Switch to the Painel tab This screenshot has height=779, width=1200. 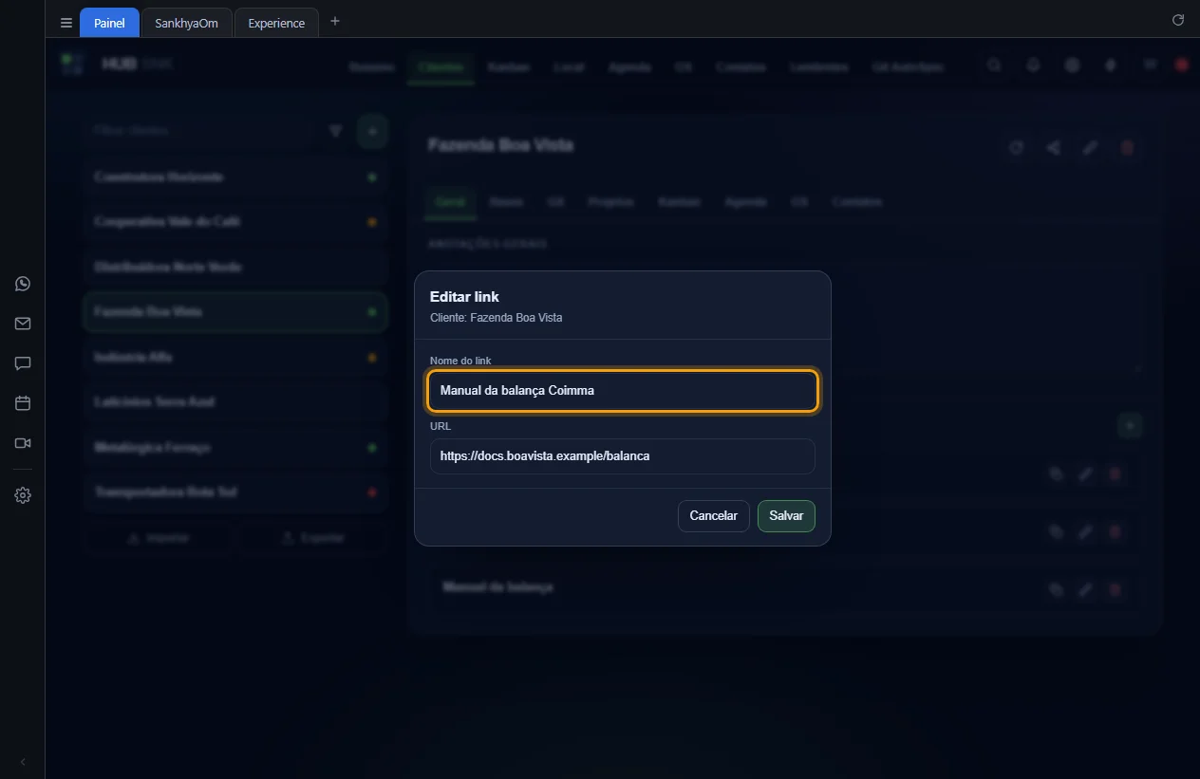click(x=109, y=23)
